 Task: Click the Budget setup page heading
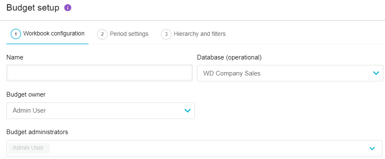tap(33, 8)
